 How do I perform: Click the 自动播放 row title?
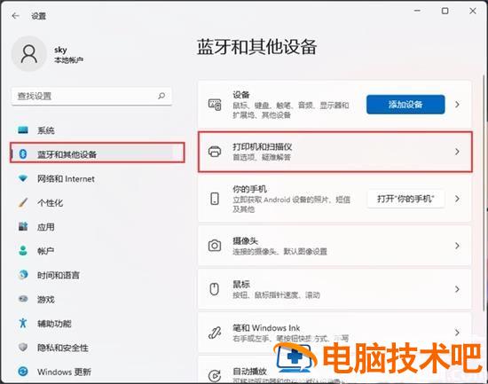pos(249,371)
